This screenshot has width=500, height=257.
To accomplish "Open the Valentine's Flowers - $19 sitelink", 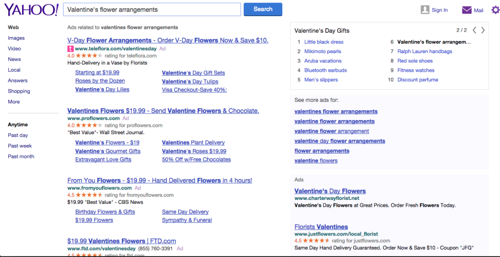I will click(107, 143).
